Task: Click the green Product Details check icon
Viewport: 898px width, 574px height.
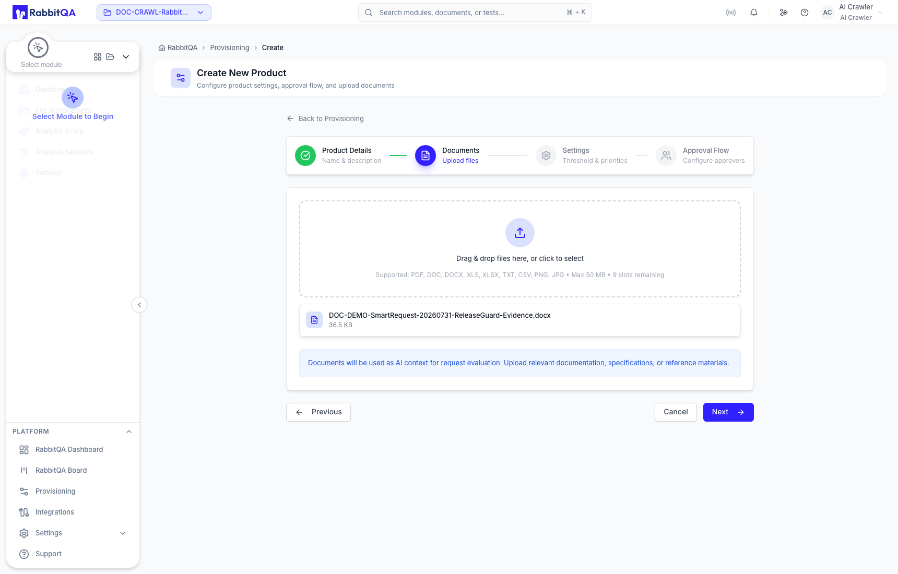Action: pyautogui.click(x=305, y=156)
